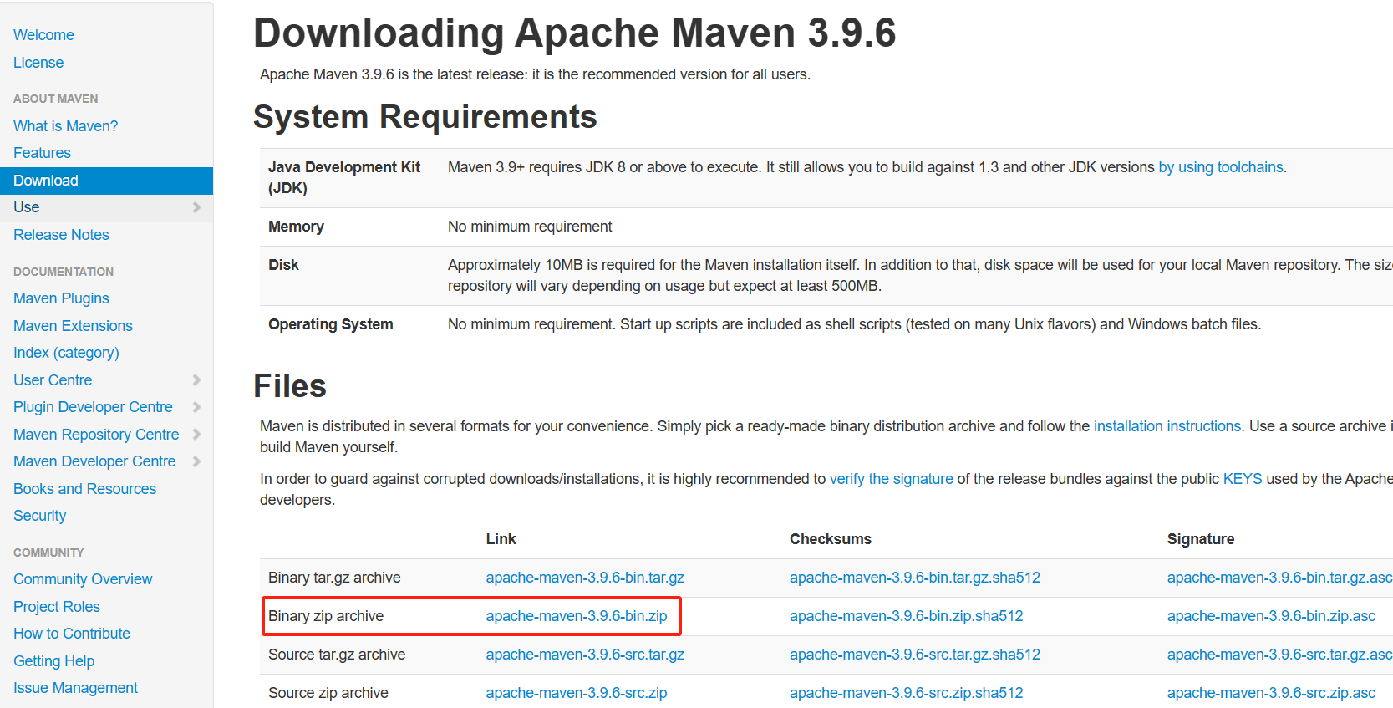
Task: Open Index (category) sidebar link
Action: (66, 353)
